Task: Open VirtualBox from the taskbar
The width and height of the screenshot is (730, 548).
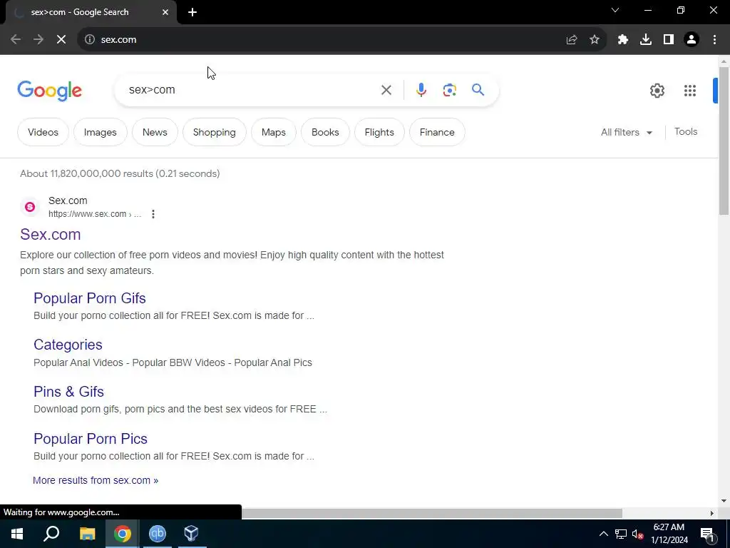Action: (192, 534)
